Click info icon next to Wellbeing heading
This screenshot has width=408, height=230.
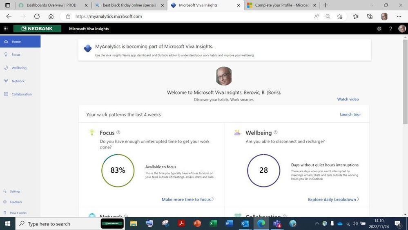coord(276,133)
